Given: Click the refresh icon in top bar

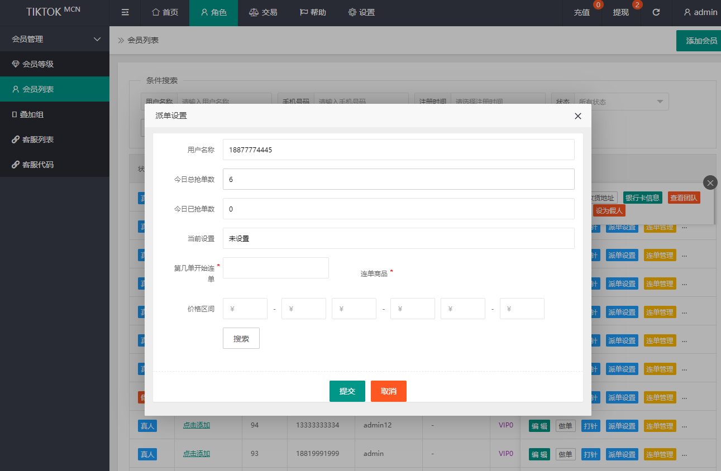Looking at the screenshot, I should click(656, 12).
